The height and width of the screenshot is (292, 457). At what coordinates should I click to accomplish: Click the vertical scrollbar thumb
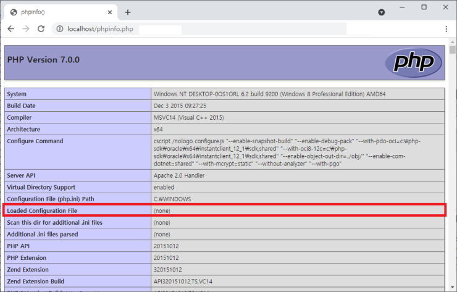[452, 50]
